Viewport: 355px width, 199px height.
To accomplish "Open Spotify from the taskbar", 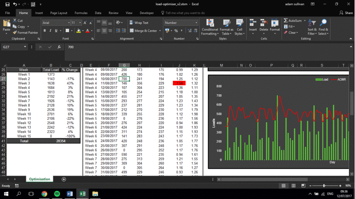I will 57,194.
